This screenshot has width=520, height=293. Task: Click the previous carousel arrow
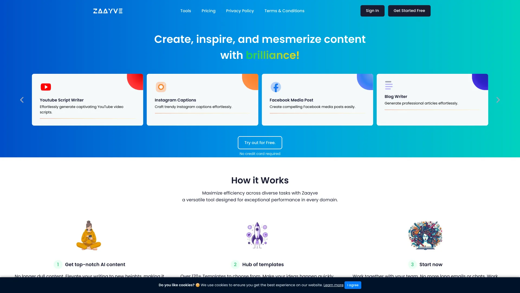(x=22, y=100)
